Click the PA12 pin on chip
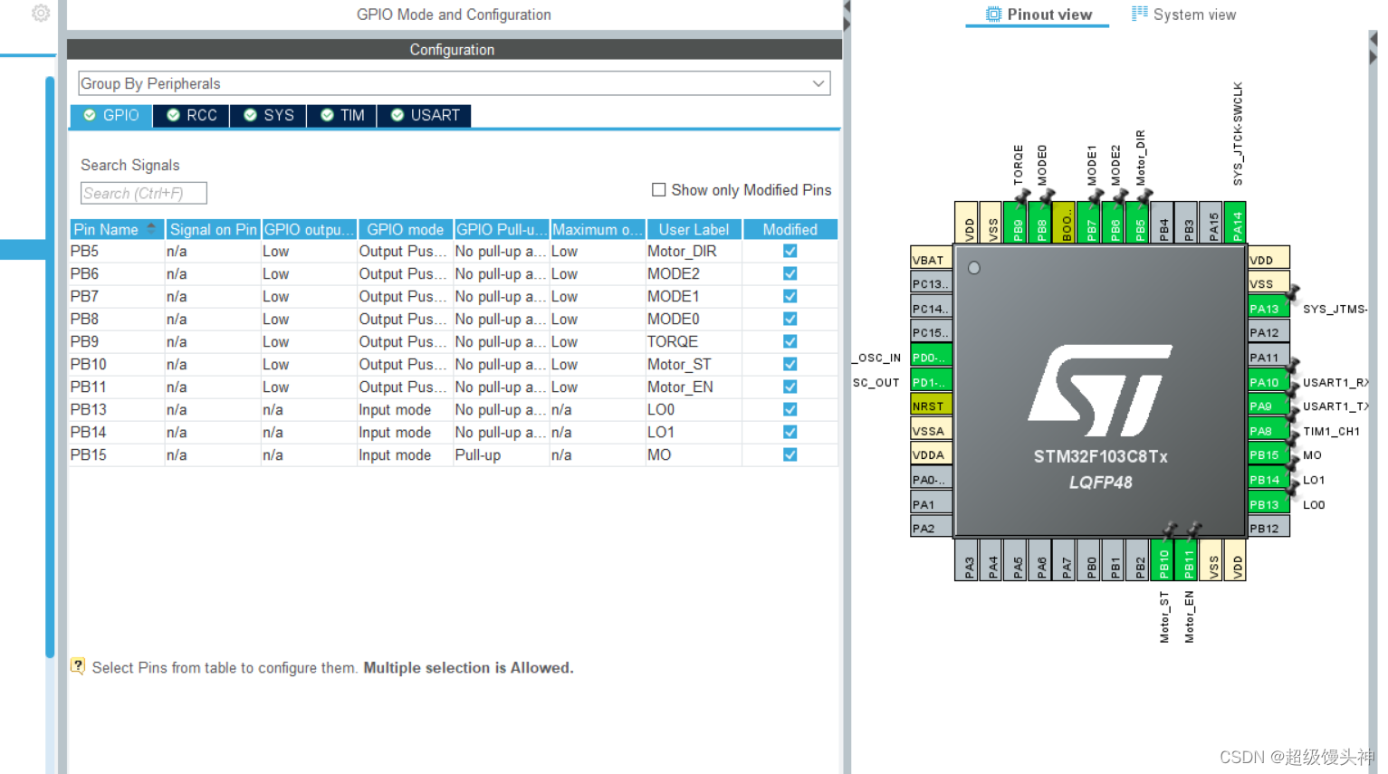 pos(1268,333)
